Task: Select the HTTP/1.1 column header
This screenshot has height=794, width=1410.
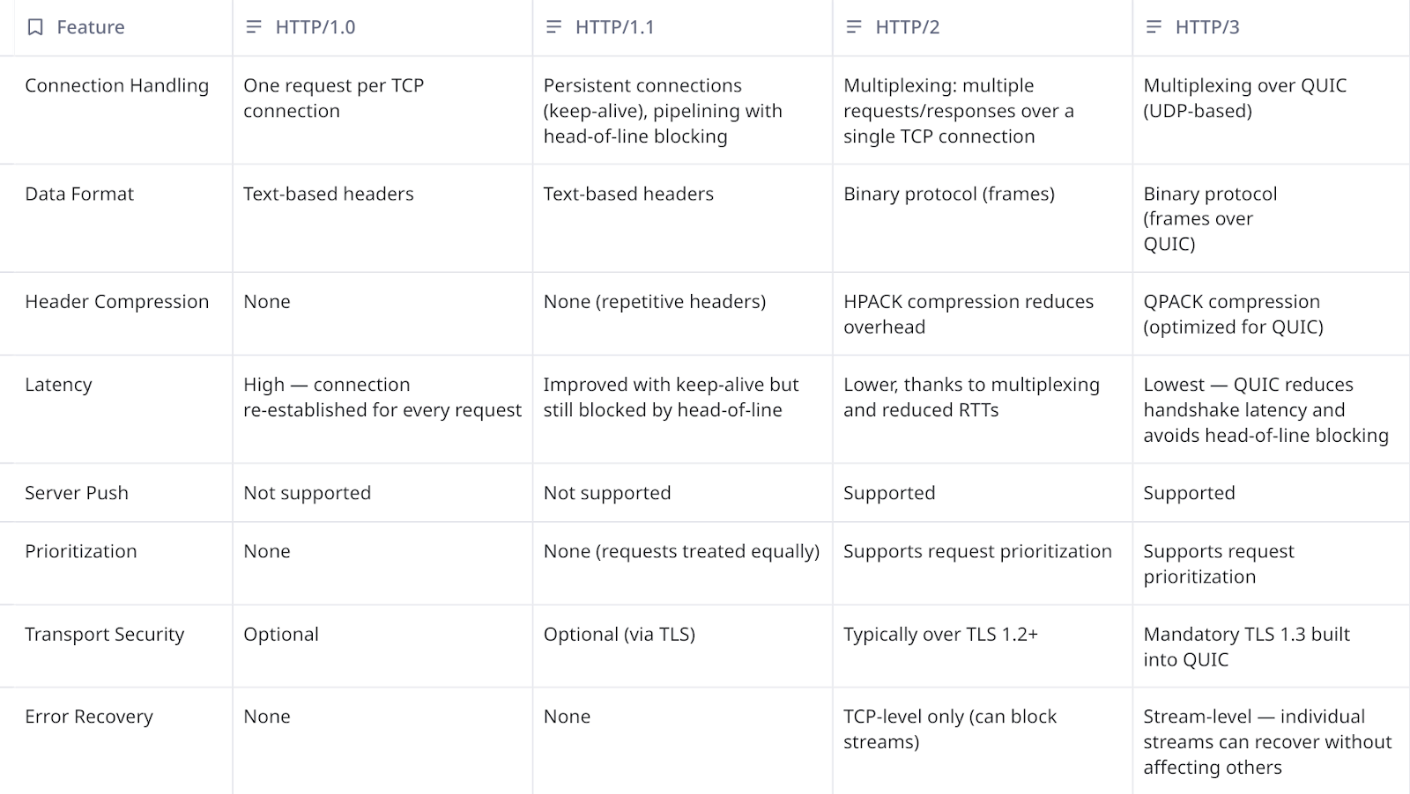Action: [683, 27]
